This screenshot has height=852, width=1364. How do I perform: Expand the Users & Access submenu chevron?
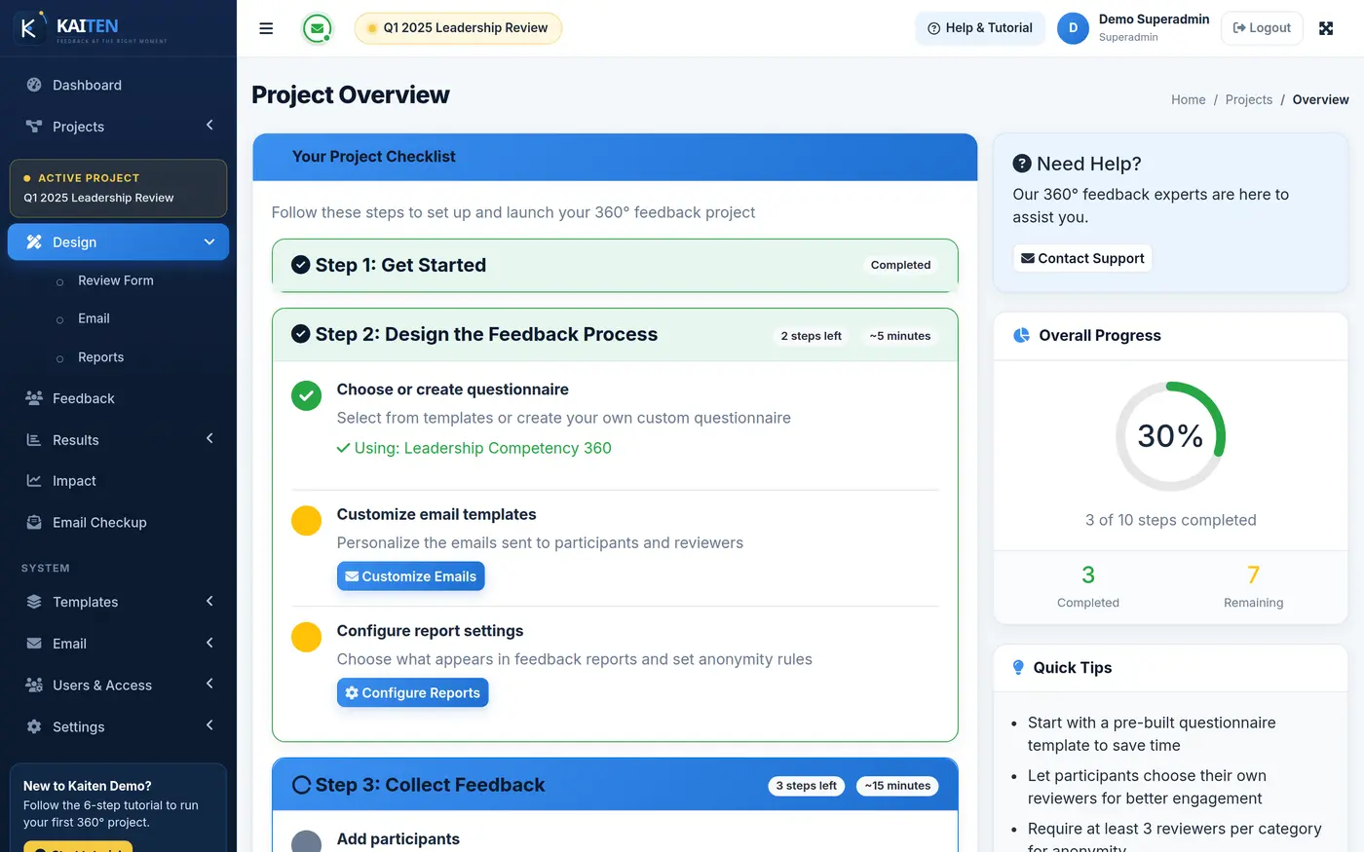coord(209,684)
